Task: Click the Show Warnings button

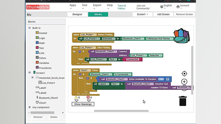Action: [83, 104]
